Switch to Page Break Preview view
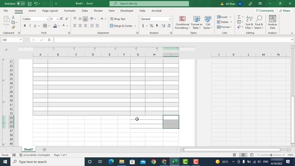Screen dimensions: 295x166 click(252, 155)
